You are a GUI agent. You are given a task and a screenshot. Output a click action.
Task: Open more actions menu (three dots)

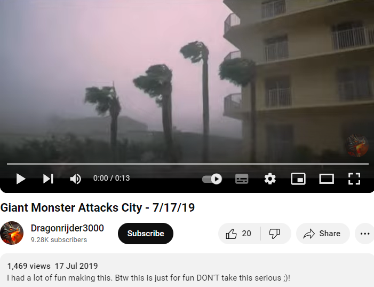(x=364, y=234)
